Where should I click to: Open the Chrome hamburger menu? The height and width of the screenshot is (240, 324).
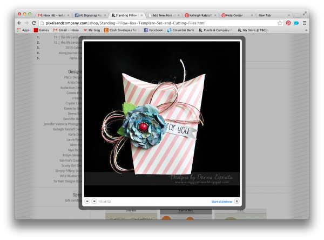[x=305, y=23]
